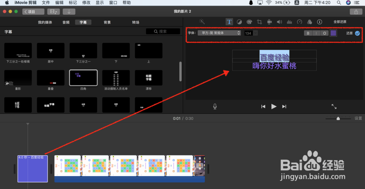Click the QQ penguin menu bar icon
This screenshot has height=189, width=365.
[251, 3]
